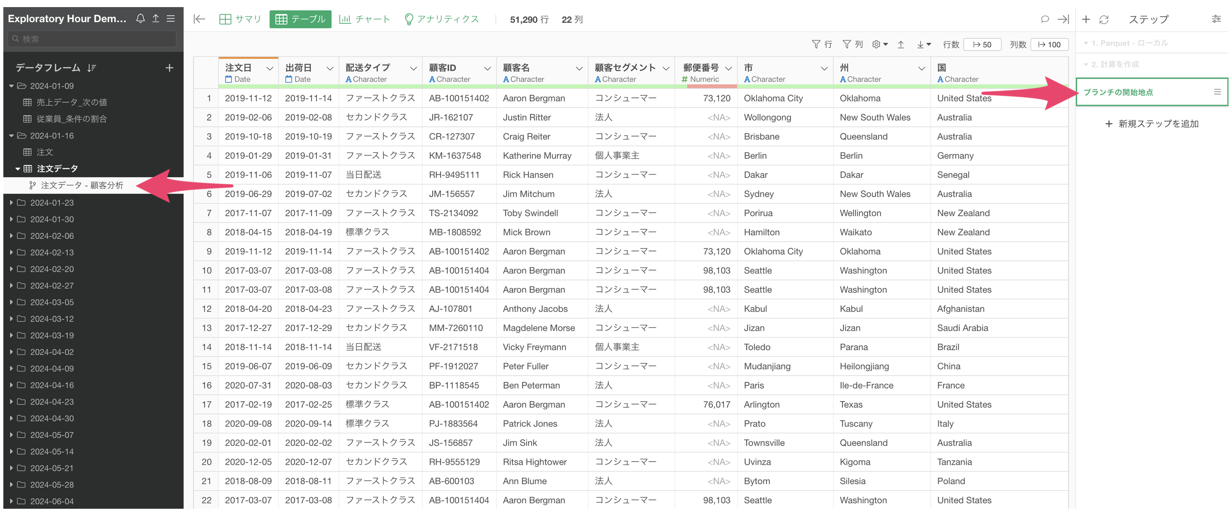Switch to the アナリティクス view
This screenshot has width=1232, height=515.
coord(441,19)
